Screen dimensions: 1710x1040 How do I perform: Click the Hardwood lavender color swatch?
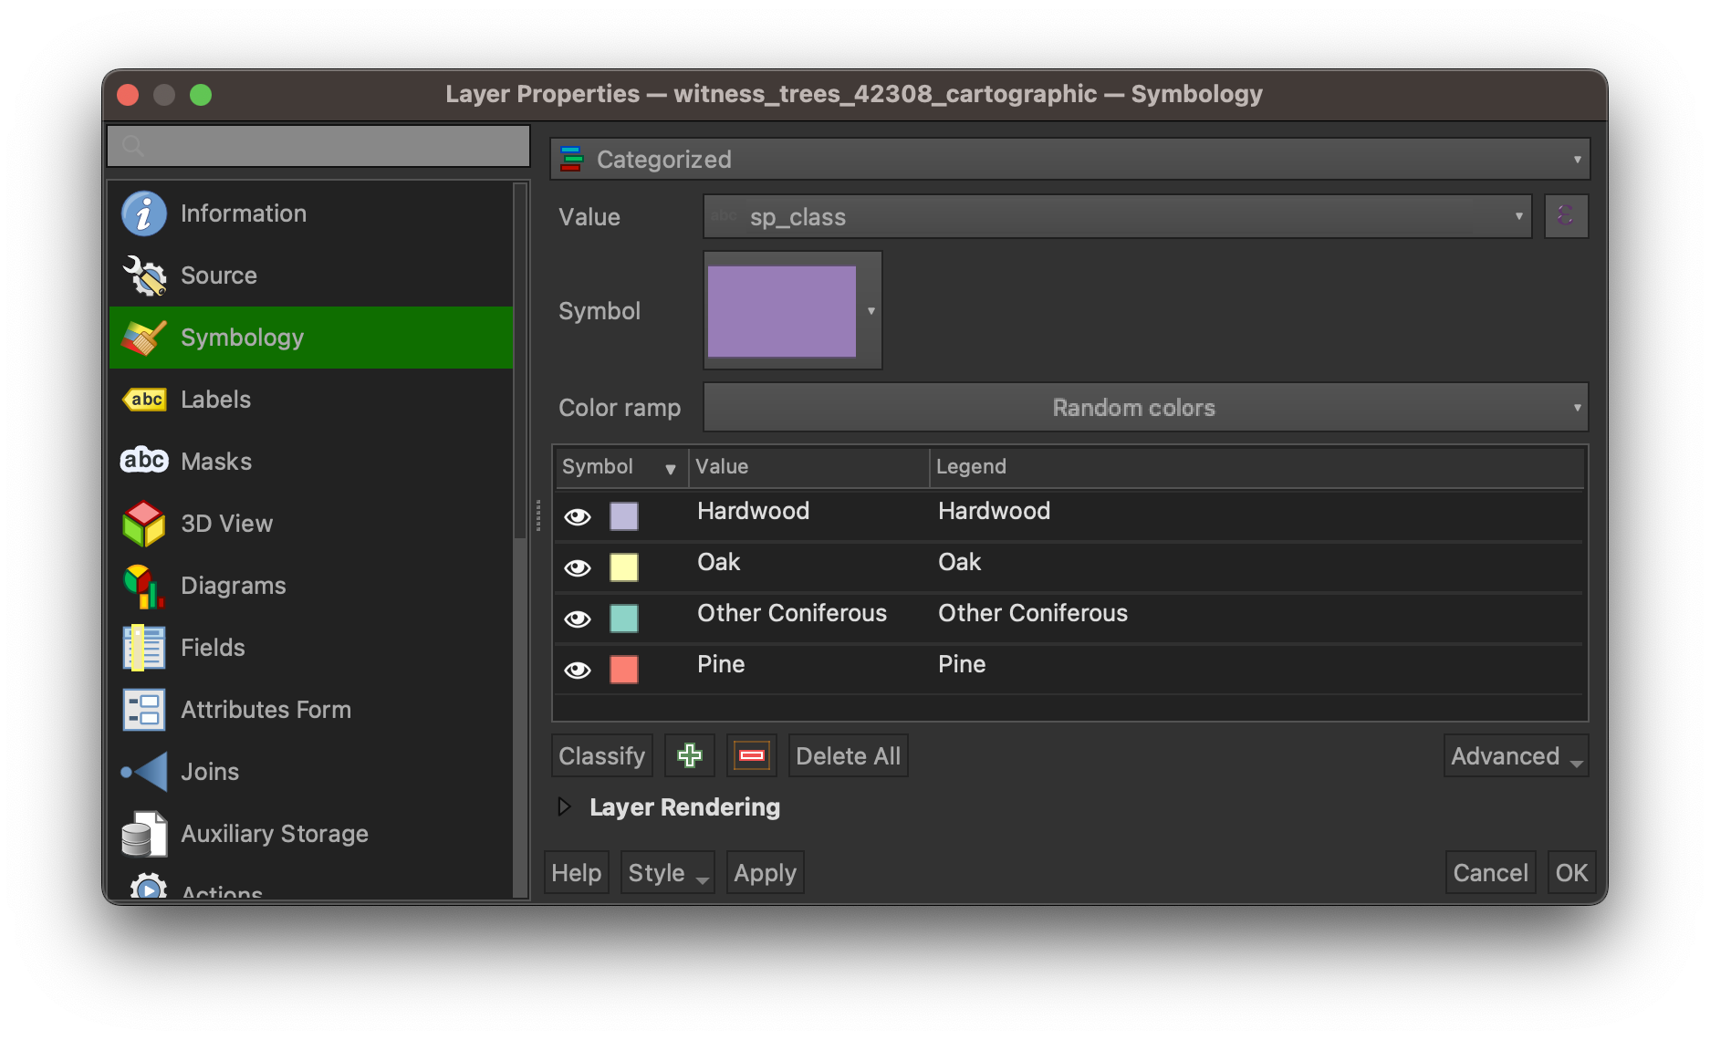624,516
